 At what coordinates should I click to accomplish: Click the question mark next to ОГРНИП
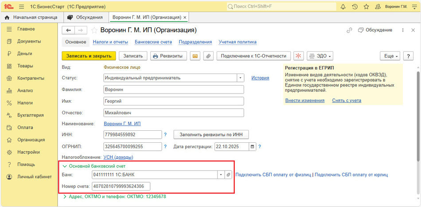pyautogui.click(x=165, y=147)
